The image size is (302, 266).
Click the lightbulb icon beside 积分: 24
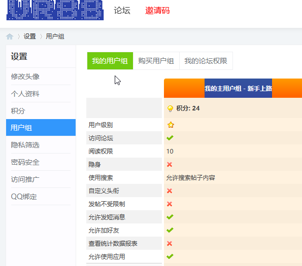point(170,108)
